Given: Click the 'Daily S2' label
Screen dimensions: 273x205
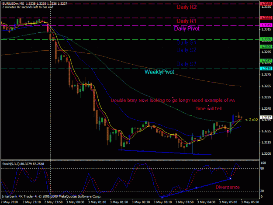Looking at the screenshot, I should tap(186, 50).
